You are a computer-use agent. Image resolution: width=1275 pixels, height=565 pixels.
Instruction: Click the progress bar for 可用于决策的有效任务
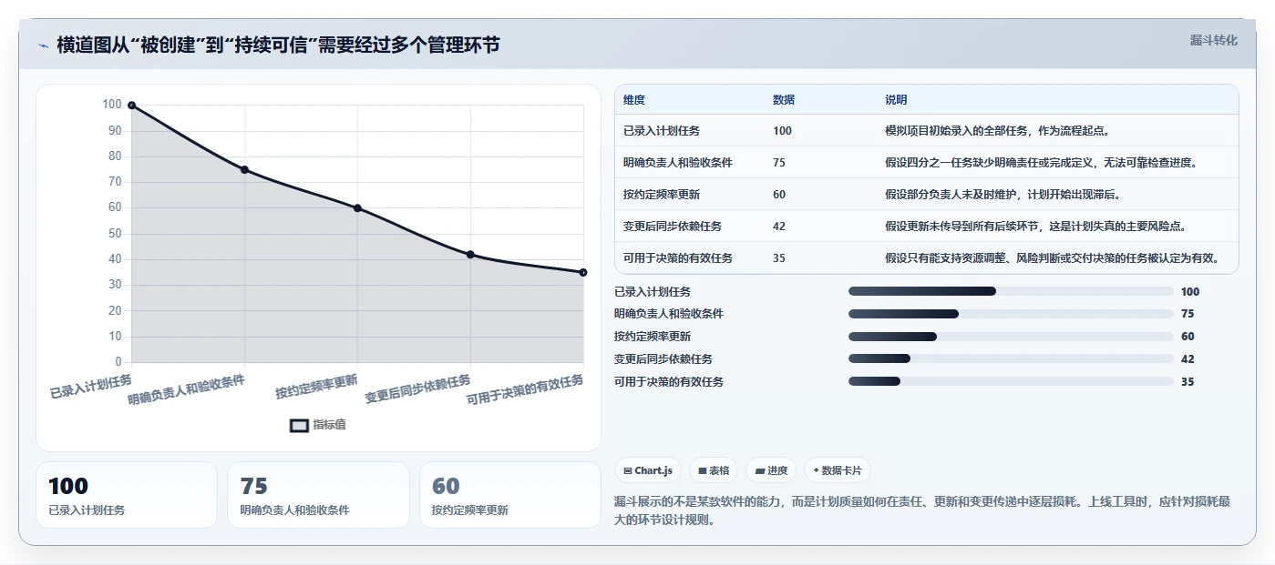(1011, 381)
